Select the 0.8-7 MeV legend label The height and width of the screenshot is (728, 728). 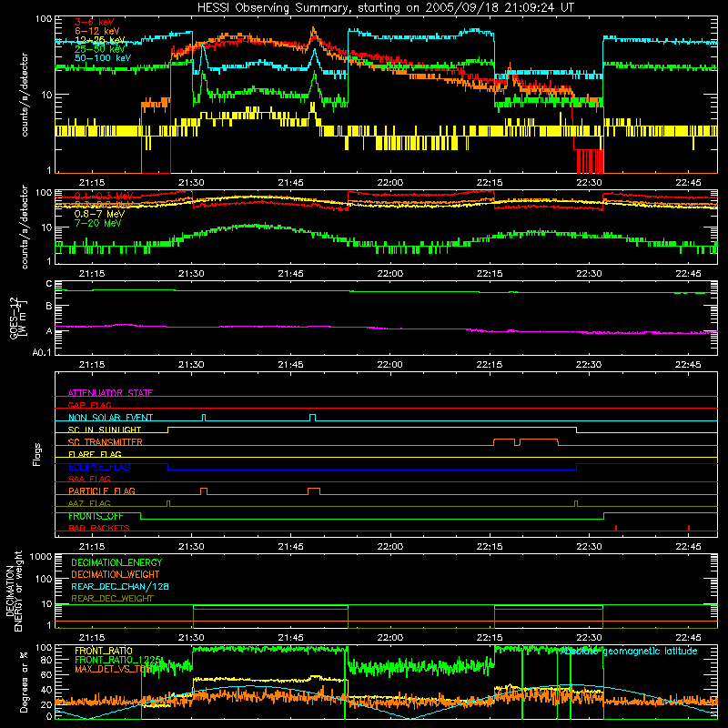[x=99, y=214]
